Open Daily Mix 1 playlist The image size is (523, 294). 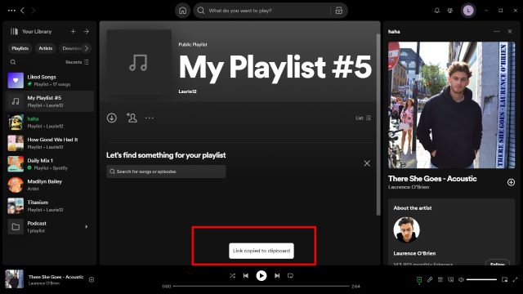tap(50, 164)
